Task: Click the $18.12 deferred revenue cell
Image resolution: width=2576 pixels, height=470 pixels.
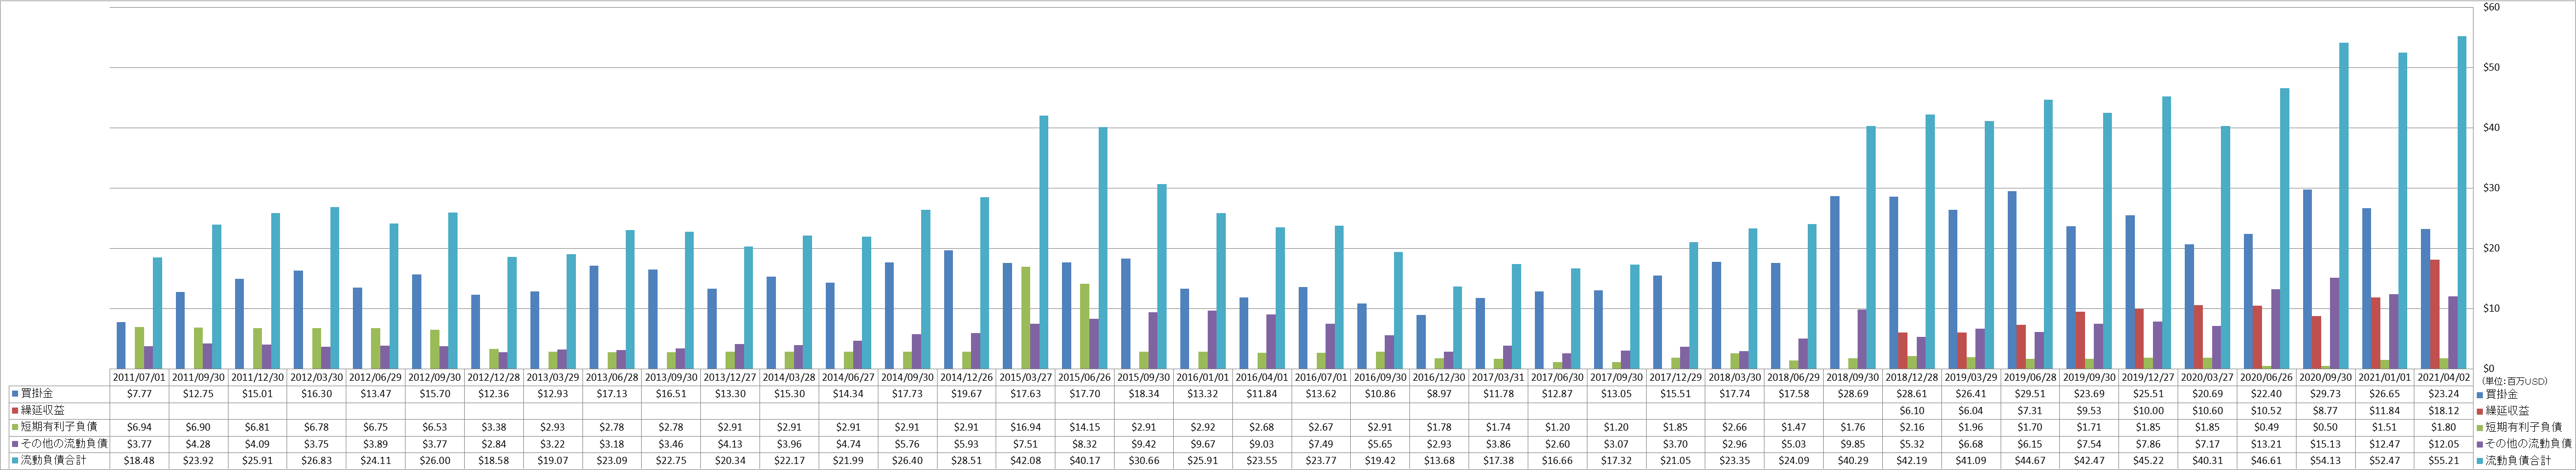Action: pos(2444,410)
